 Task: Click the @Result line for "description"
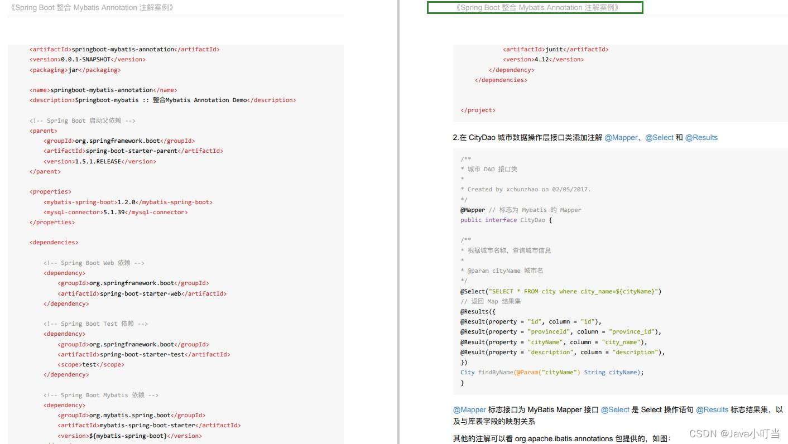(563, 352)
